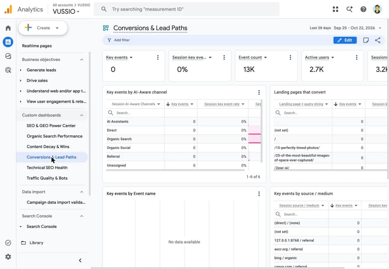Click the Edit button
The height and width of the screenshot is (269, 389).
[x=345, y=40]
